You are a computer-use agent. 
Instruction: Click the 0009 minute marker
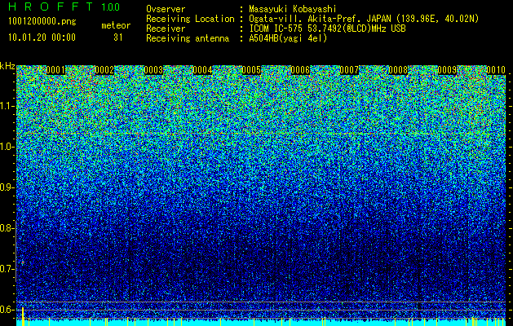pyautogui.click(x=447, y=70)
